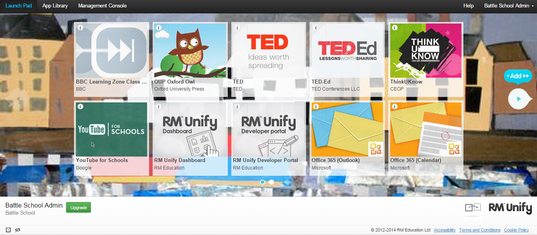Open the Cookie Policy link

point(516,230)
